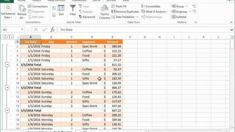235x132 pixels.
Task: Select the Amount header cell
Action: [x=112, y=42]
